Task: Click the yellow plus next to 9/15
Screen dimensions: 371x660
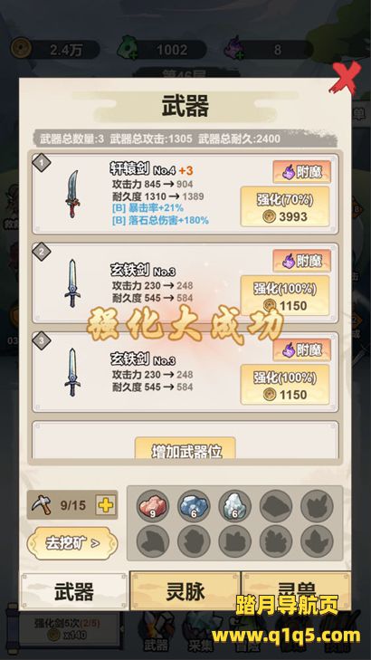Action: [x=105, y=505]
